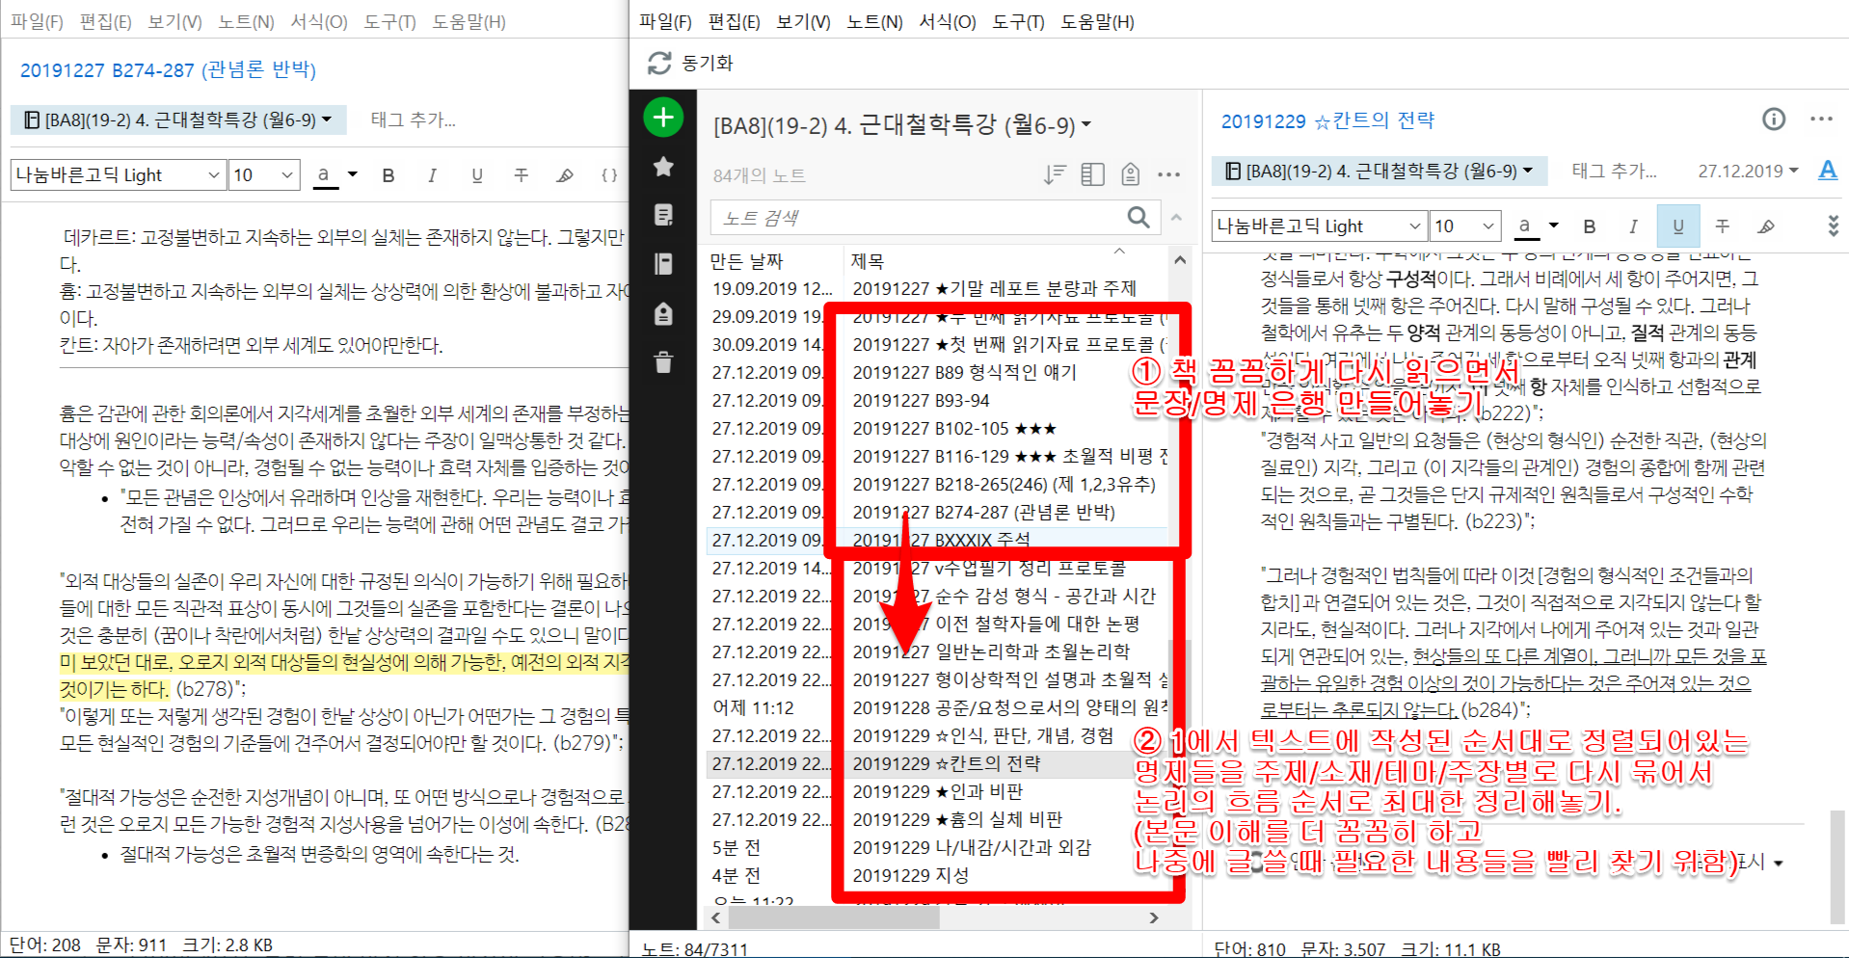Open 보기(V) menu in main window
The height and width of the screenshot is (958, 1849).
tap(803, 21)
